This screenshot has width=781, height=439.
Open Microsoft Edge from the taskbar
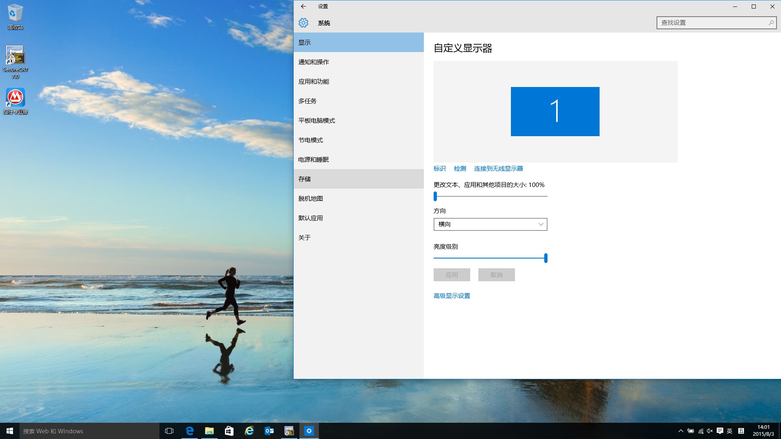[x=190, y=431]
